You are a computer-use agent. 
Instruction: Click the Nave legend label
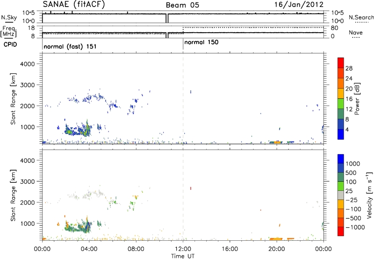(x=356, y=33)
